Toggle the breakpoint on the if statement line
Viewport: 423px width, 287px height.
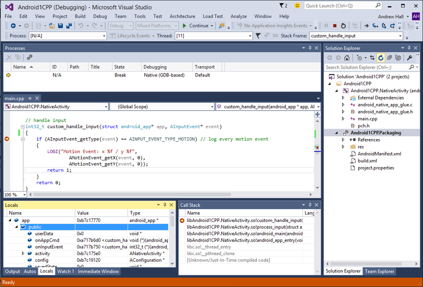click(x=7, y=139)
